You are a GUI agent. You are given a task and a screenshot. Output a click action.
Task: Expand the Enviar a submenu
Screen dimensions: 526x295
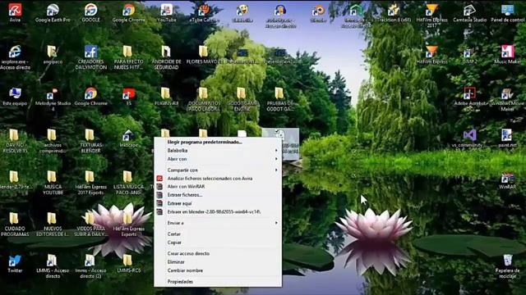[x=218, y=223]
